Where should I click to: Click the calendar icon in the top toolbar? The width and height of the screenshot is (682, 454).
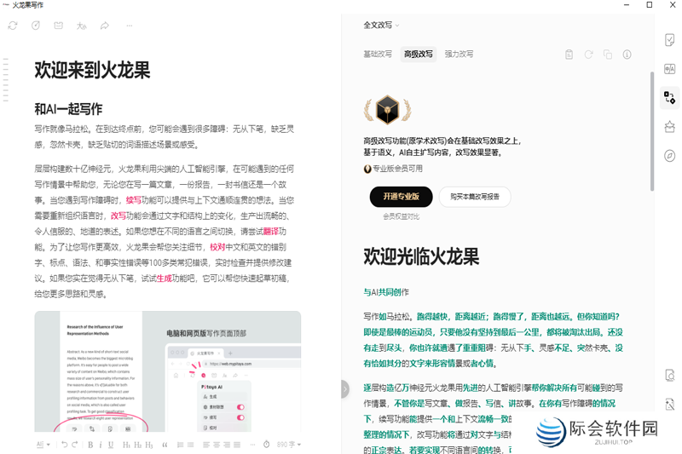[x=58, y=26]
